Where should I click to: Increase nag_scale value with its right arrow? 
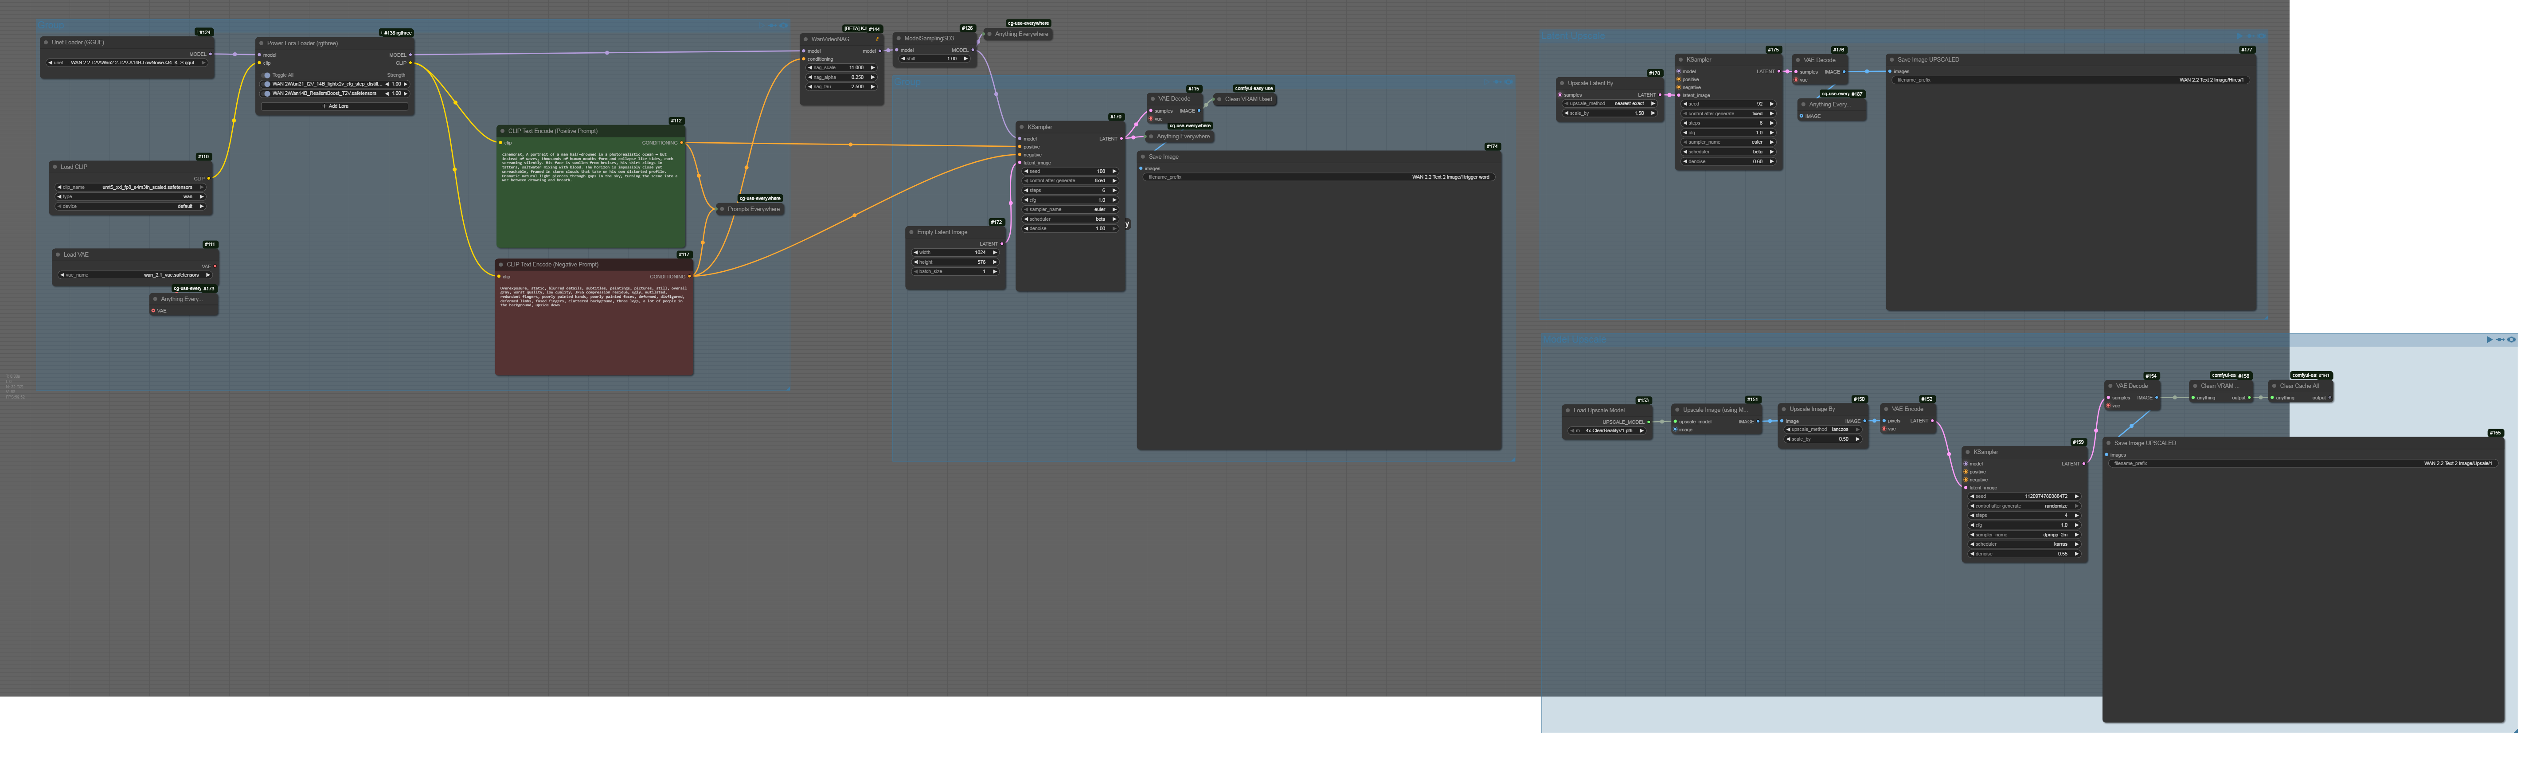873,68
